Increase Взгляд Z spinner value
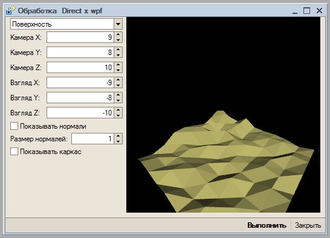 [118, 111]
